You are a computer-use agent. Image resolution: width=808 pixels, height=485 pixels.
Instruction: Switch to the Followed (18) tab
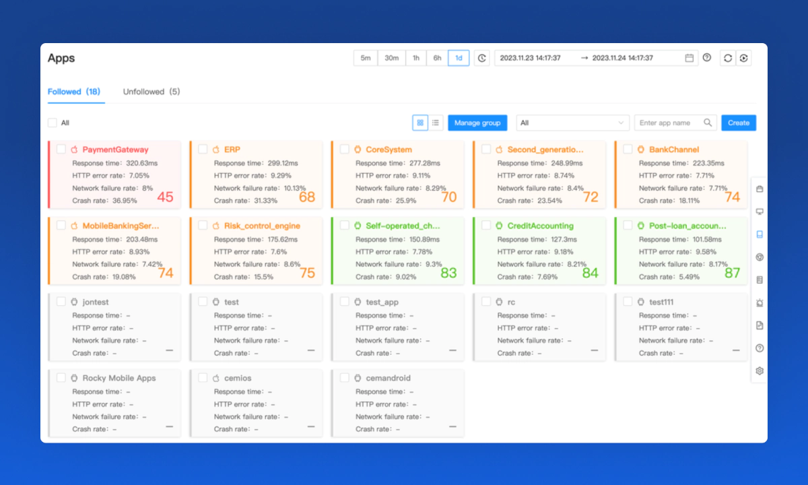(x=75, y=92)
